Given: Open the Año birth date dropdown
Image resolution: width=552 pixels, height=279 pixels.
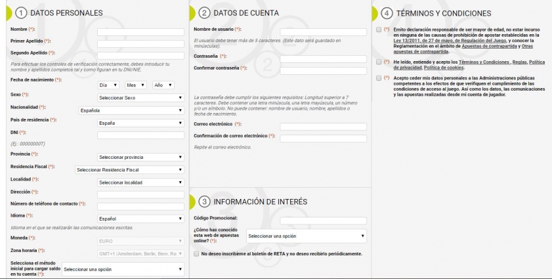Looking at the screenshot, I should click(x=163, y=85).
